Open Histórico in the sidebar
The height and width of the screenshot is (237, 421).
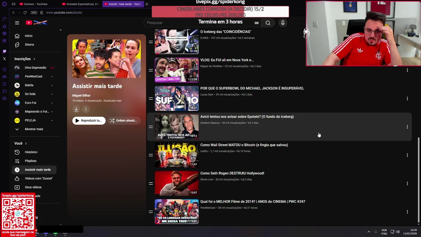point(34,152)
